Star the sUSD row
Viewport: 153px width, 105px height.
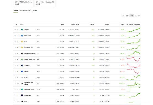[15, 78]
